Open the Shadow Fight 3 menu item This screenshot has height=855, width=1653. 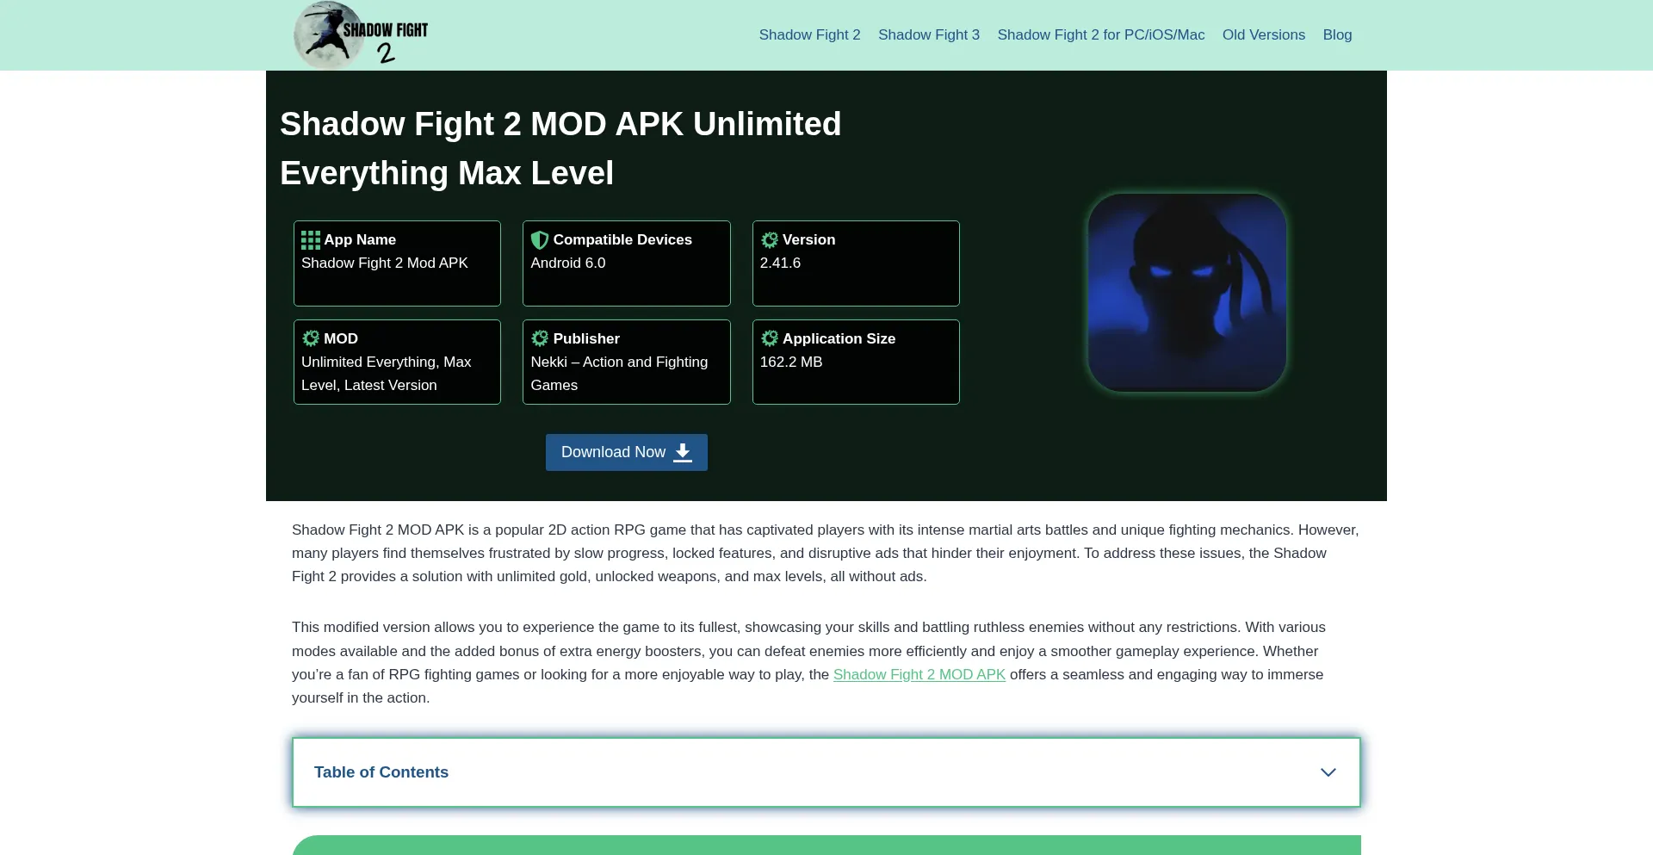click(x=929, y=35)
